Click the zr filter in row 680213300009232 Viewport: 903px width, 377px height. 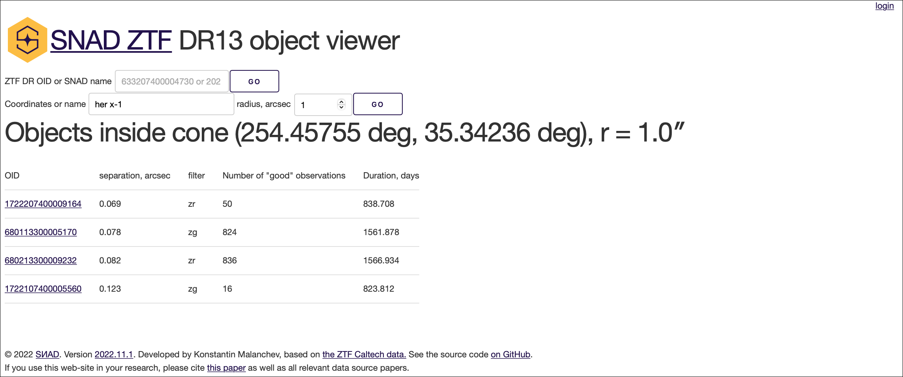coord(192,261)
